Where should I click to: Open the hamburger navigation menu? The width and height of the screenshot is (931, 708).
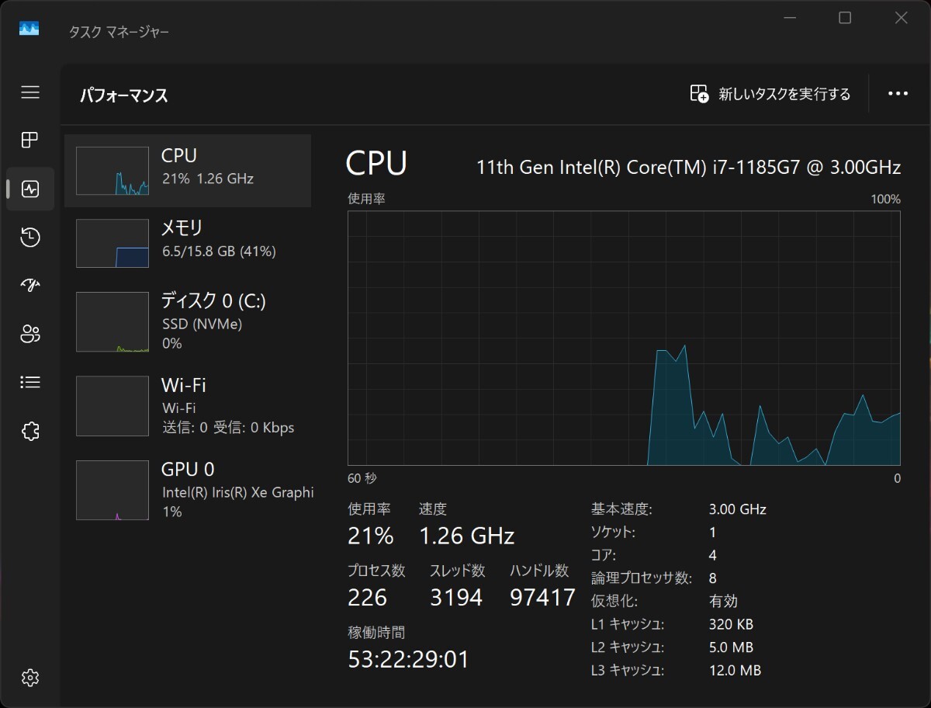click(x=30, y=92)
